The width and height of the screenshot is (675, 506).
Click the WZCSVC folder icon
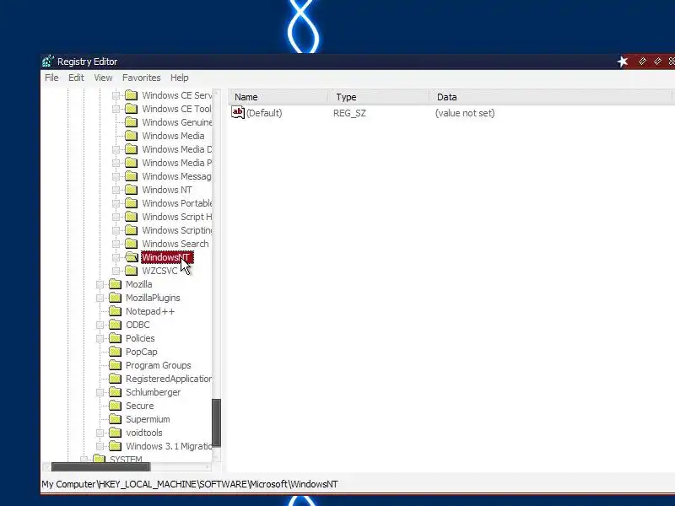[x=132, y=271]
